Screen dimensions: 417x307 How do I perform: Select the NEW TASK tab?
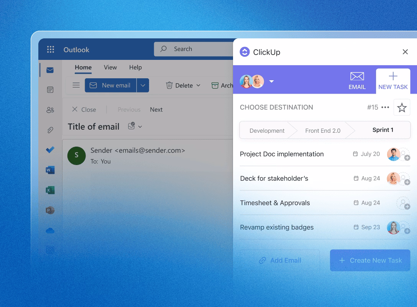(x=393, y=81)
